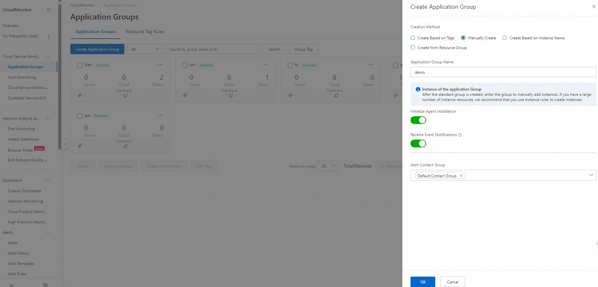
Task: Click OK to create group
Action: pos(423,282)
